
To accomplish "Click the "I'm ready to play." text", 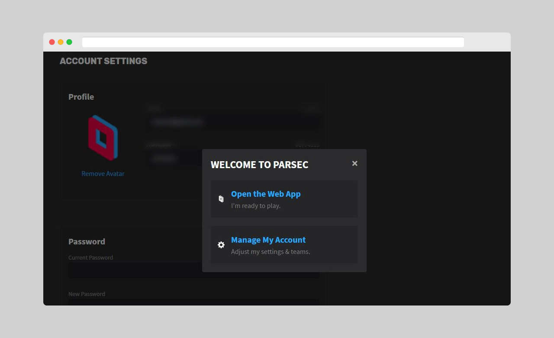I will coord(256,206).
